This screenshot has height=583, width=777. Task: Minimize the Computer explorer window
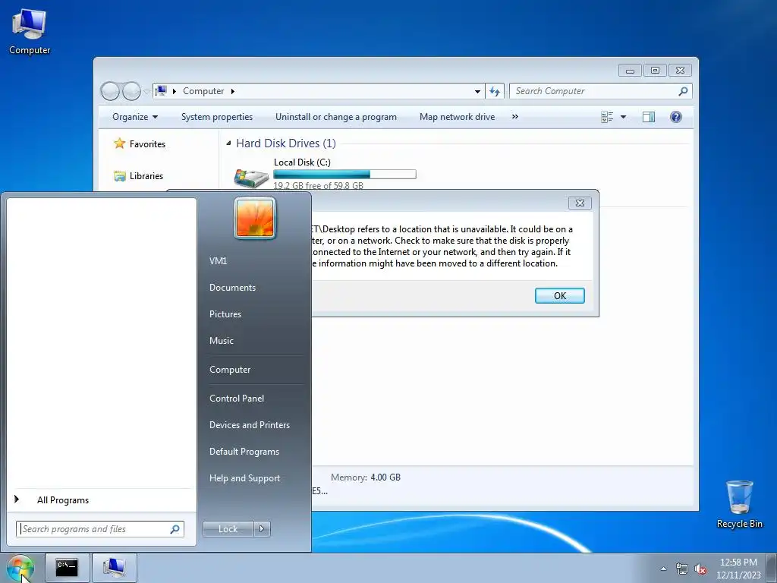tap(630, 71)
